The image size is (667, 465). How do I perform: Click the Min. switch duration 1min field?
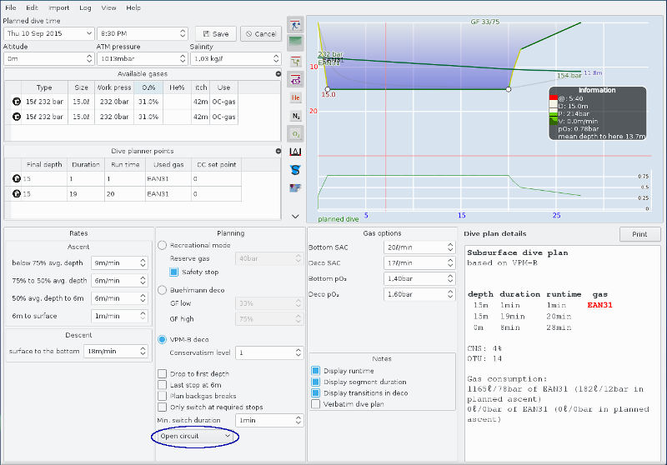click(x=269, y=420)
